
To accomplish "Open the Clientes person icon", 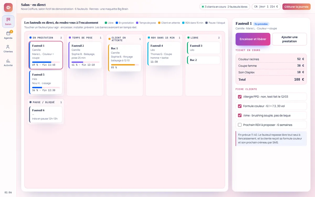I will point(8,47).
